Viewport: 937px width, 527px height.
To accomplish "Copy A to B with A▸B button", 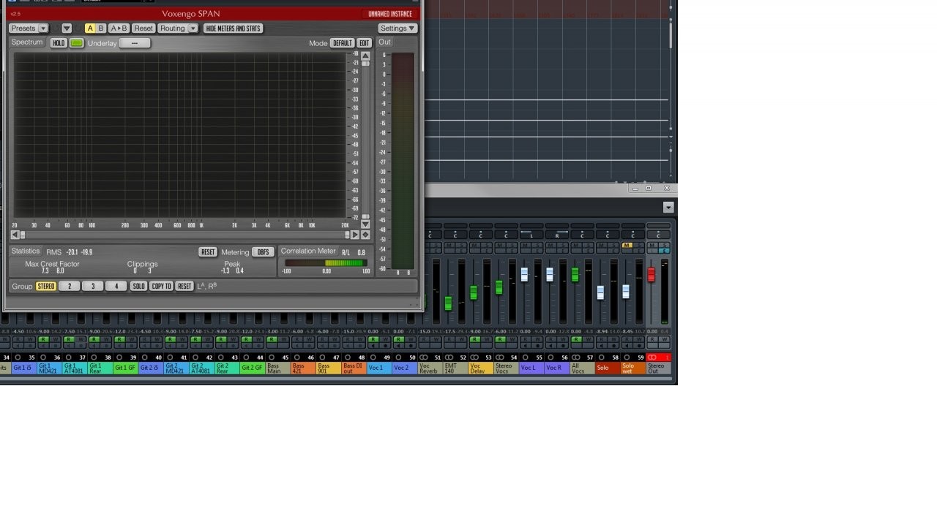I will click(x=119, y=29).
